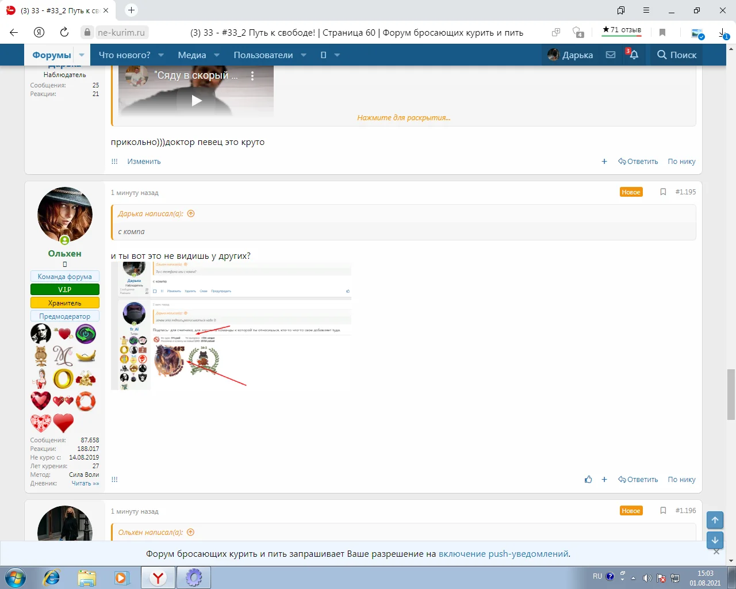
Task: Bookmark this page in browser toolbar
Action: [662, 33]
